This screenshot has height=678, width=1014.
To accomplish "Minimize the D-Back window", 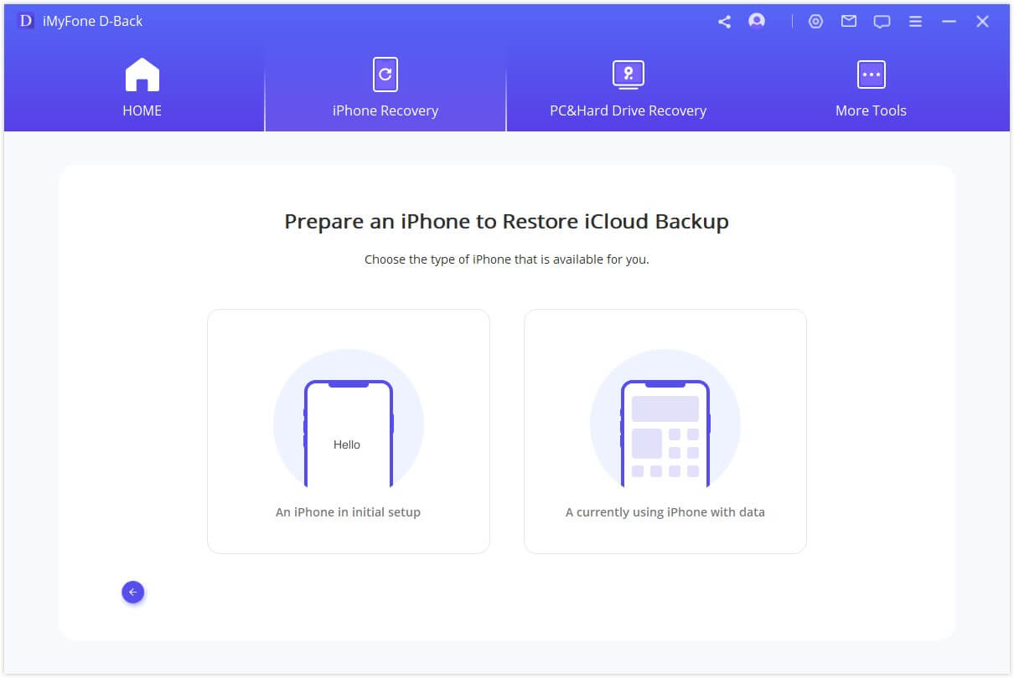I will 949,22.
